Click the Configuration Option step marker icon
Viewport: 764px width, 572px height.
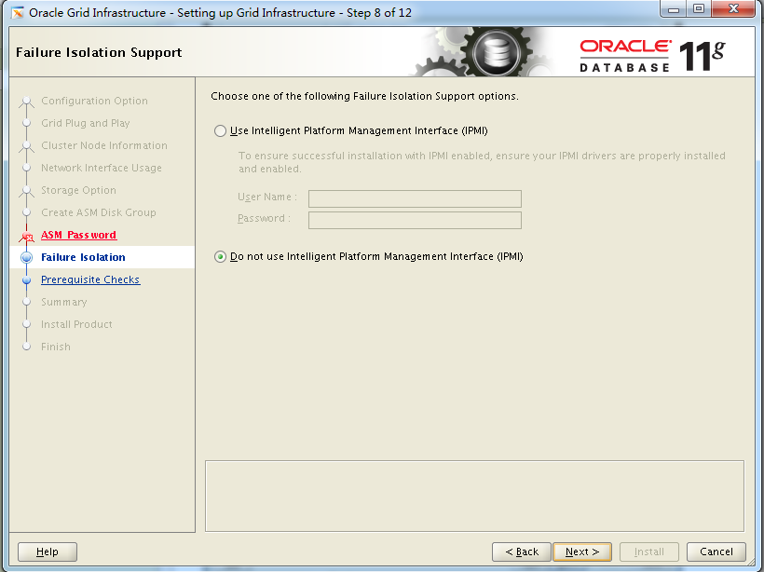27,102
